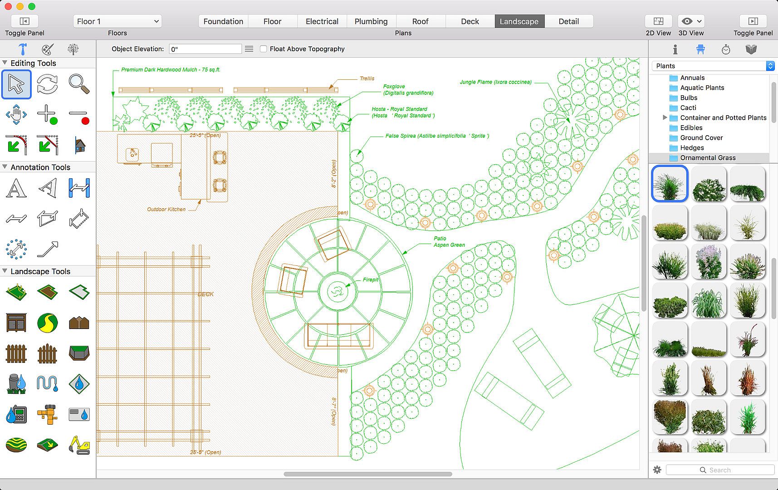Switch to the Electrical plan tab
778x490 pixels.
tap(322, 21)
